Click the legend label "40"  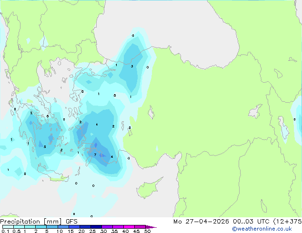coord(125,231)
